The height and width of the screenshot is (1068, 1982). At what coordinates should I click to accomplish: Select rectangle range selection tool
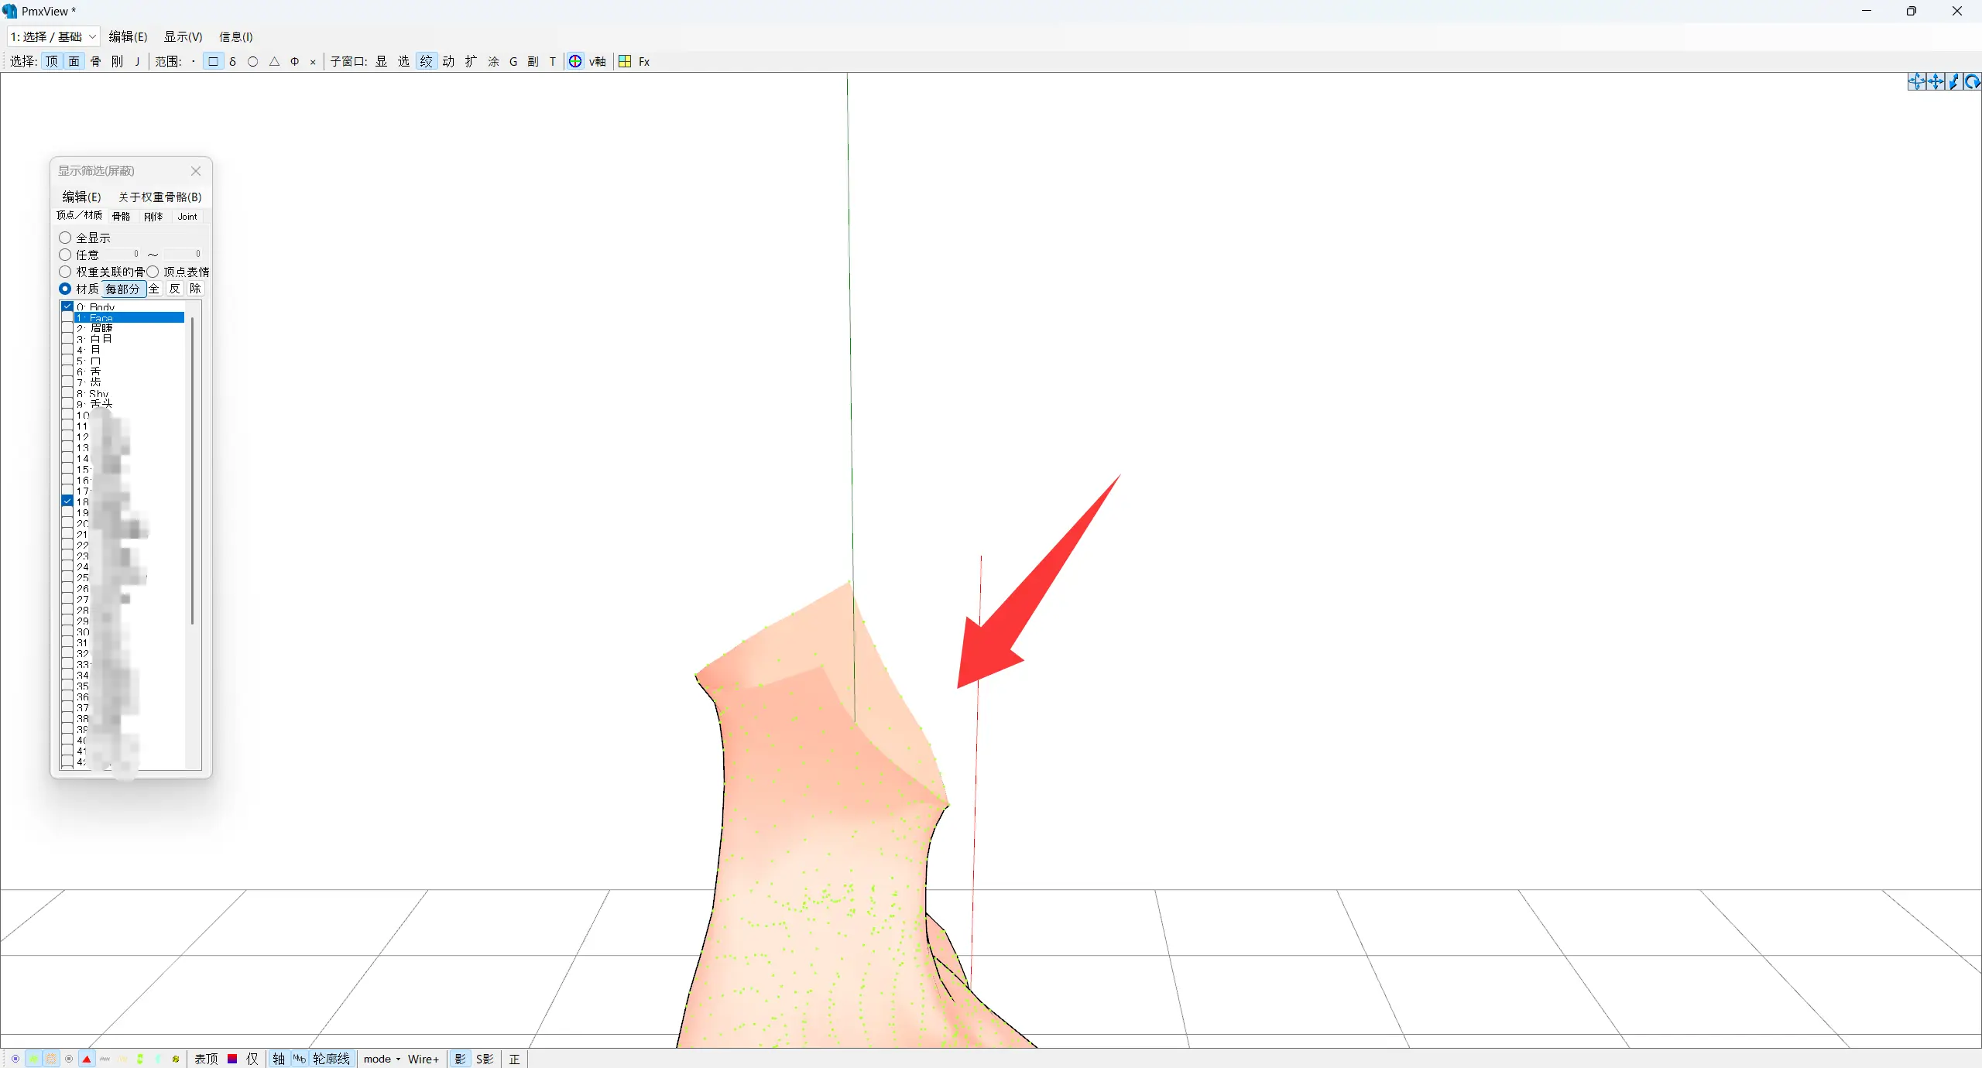(213, 62)
